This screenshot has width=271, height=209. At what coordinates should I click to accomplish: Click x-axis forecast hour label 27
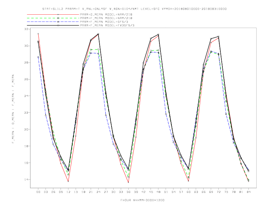[x=106, y=192]
